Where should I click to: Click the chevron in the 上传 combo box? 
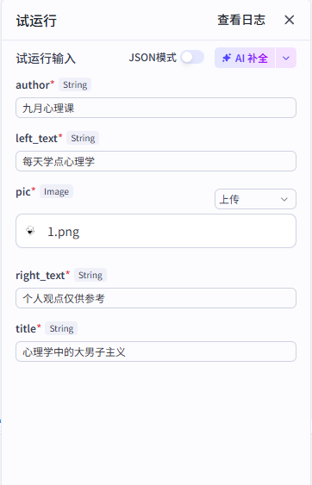tap(284, 199)
